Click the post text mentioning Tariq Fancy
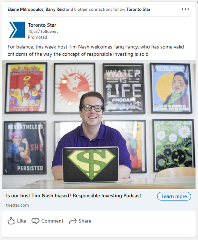 [x=96, y=50]
